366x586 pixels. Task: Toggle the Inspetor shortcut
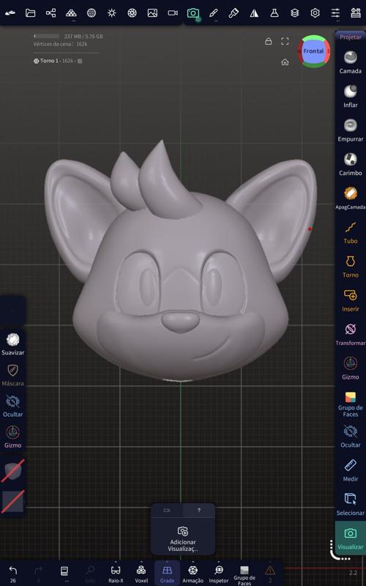point(218,574)
